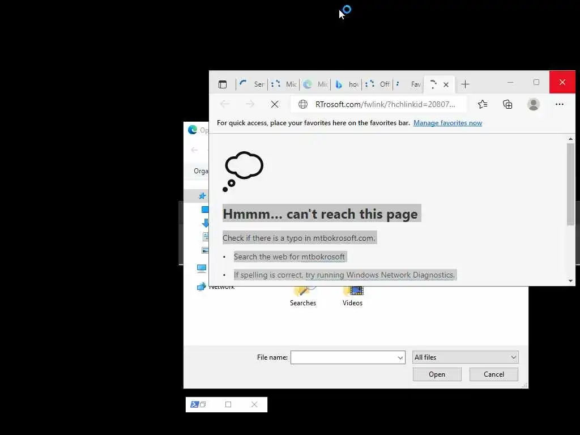Select the Searches folder

point(303,296)
